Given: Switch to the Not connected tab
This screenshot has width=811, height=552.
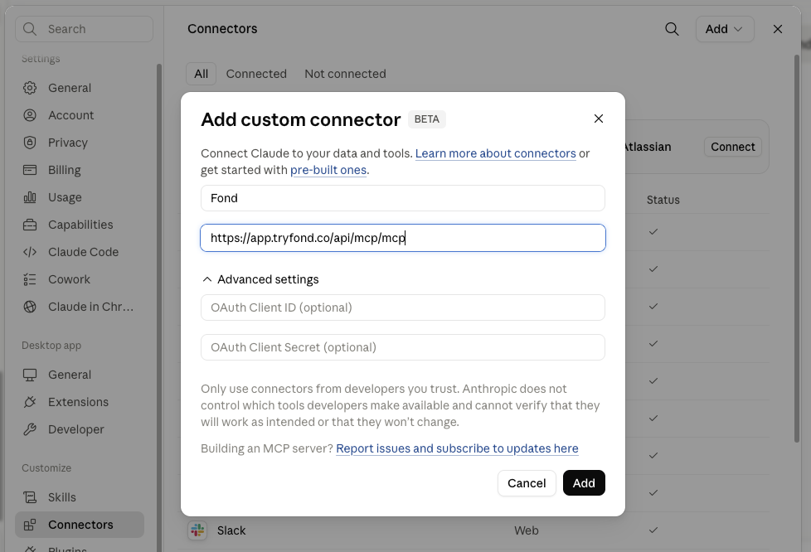Looking at the screenshot, I should (x=345, y=74).
